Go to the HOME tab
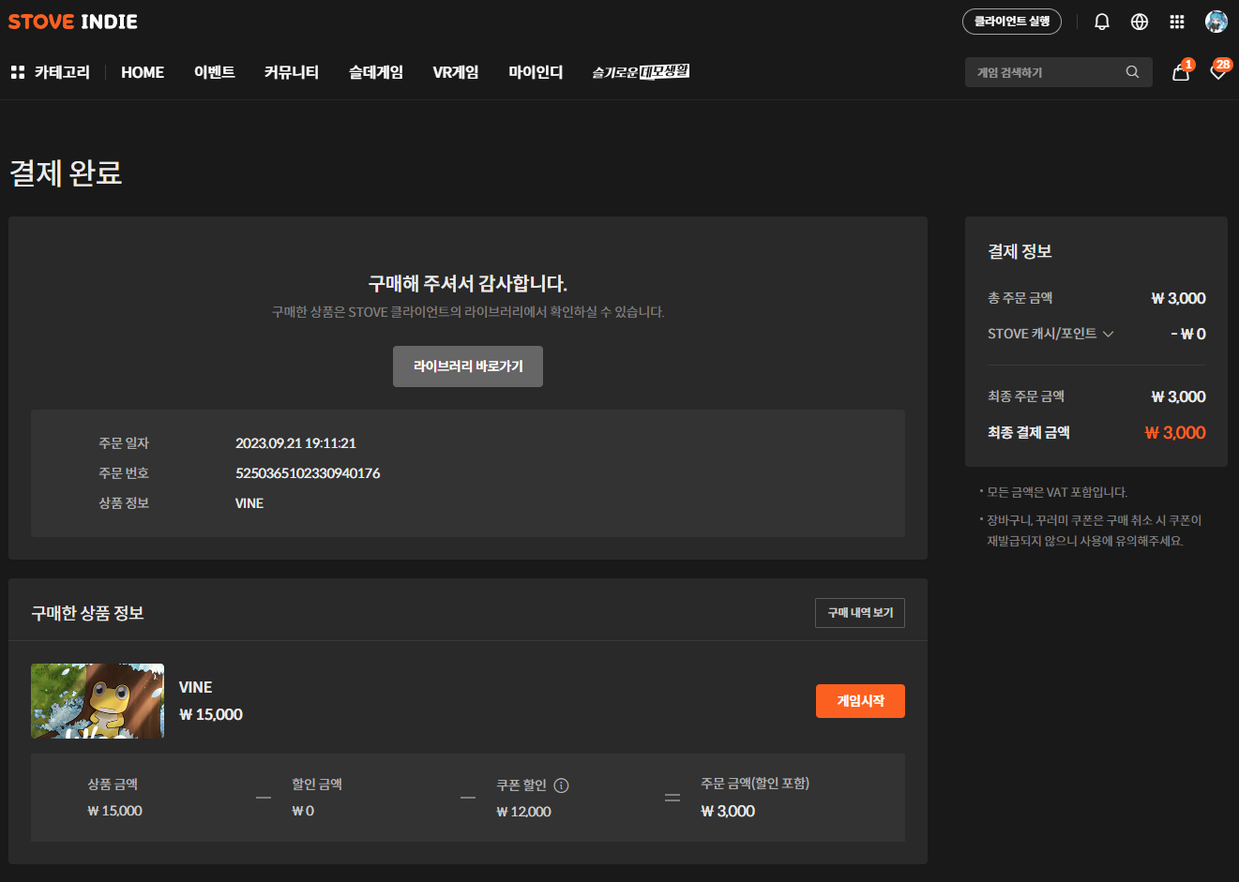Viewport: 1239px width, 882px height. point(143,72)
